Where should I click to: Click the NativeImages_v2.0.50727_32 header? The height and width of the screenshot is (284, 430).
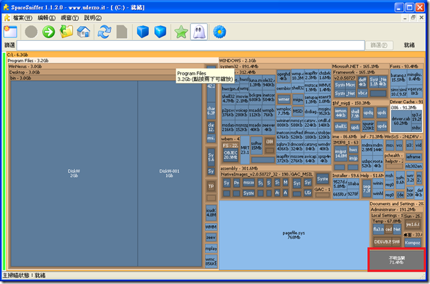tap(255, 174)
